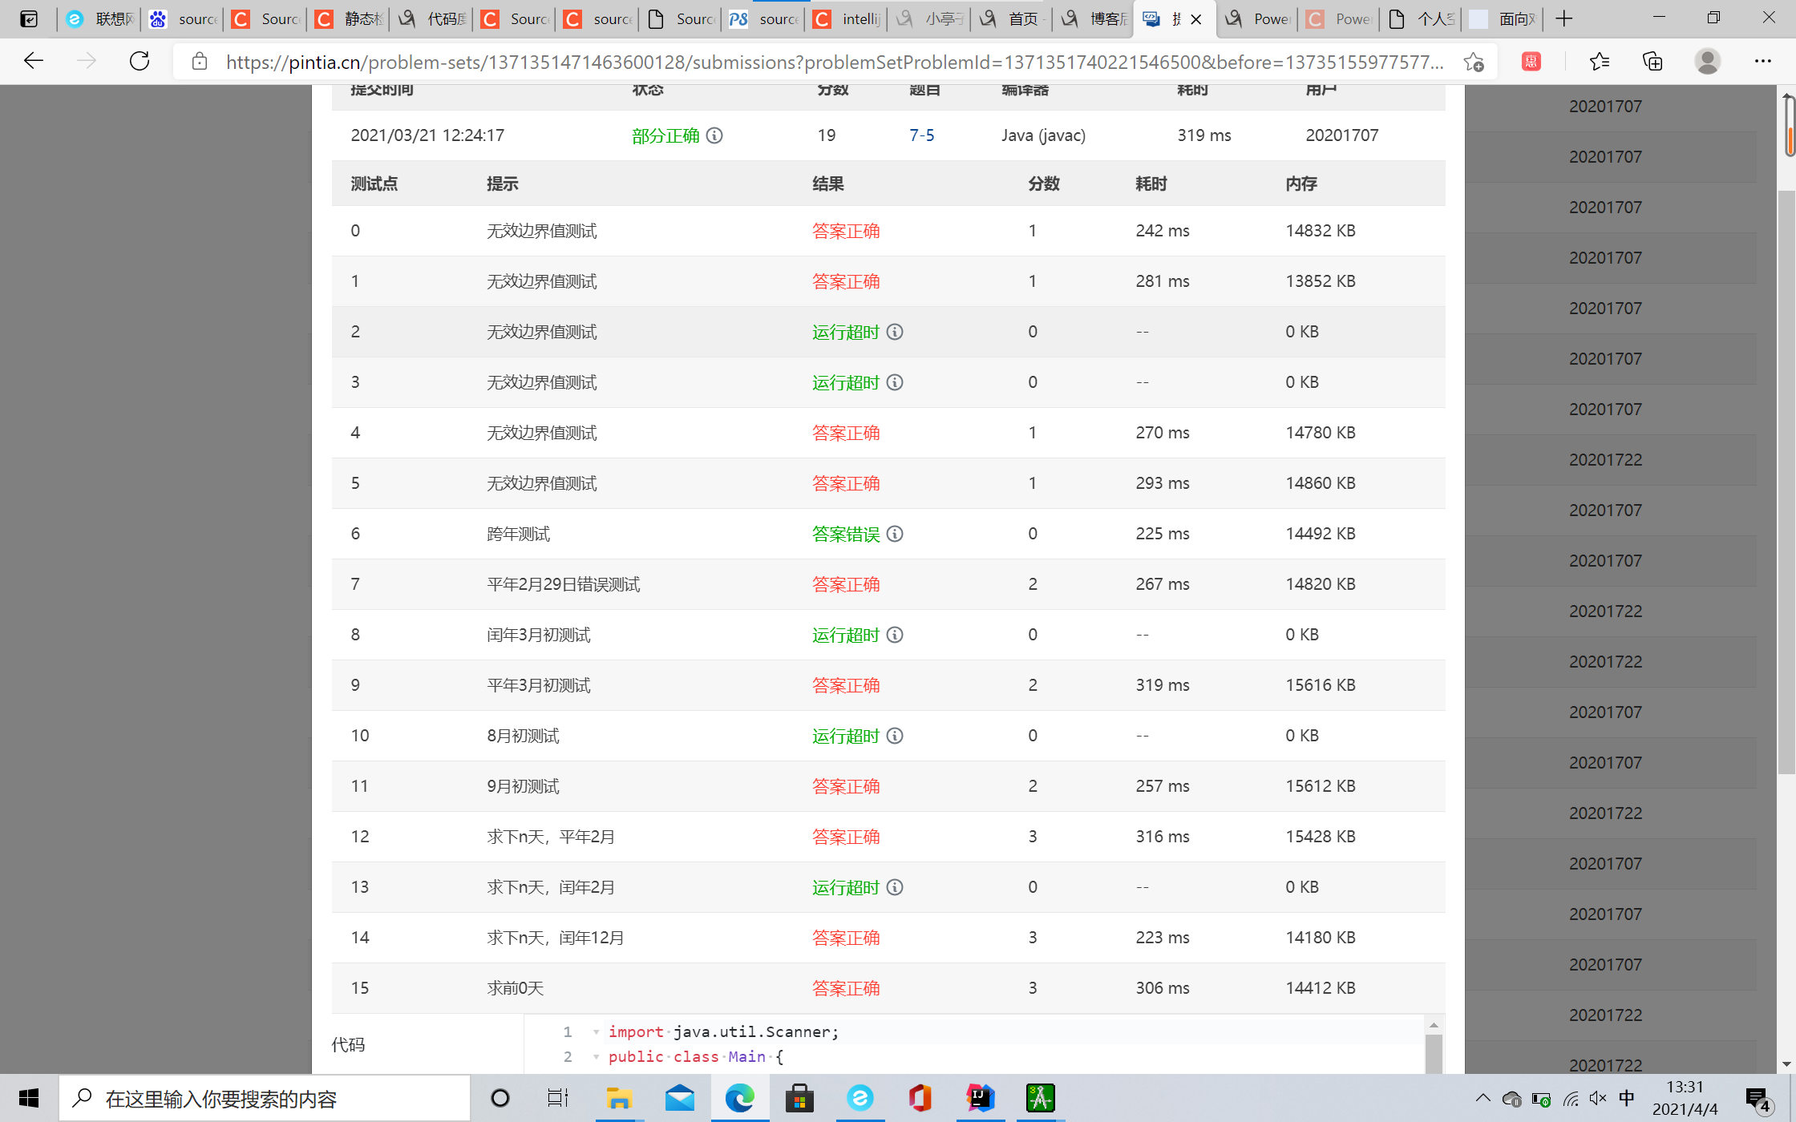The width and height of the screenshot is (1796, 1122).
Task: Open the 7-5 problem link
Action: click(921, 135)
